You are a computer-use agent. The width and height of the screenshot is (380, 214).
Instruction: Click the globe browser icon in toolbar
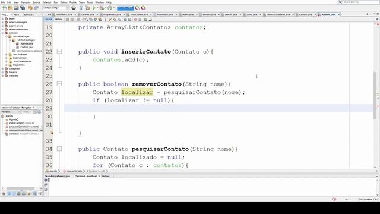[x=74, y=8]
